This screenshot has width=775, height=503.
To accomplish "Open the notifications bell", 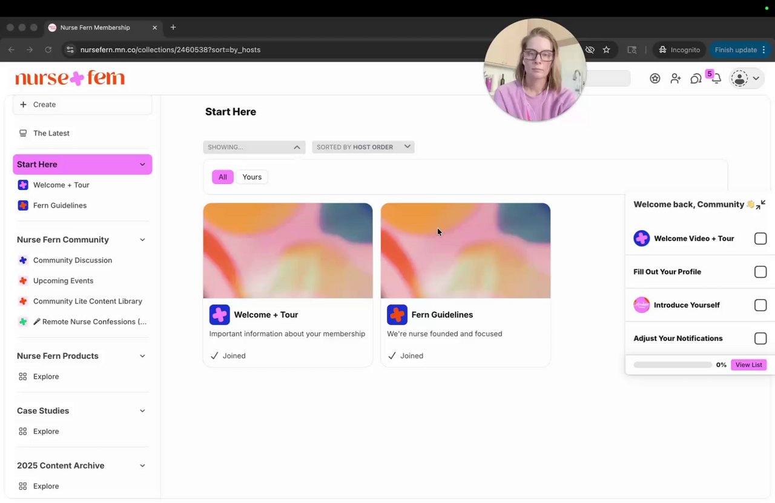I will pyautogui.click(x=716, y=79).
